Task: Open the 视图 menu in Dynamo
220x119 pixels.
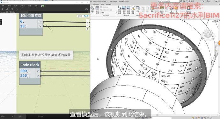Action: tap(16, 6)
